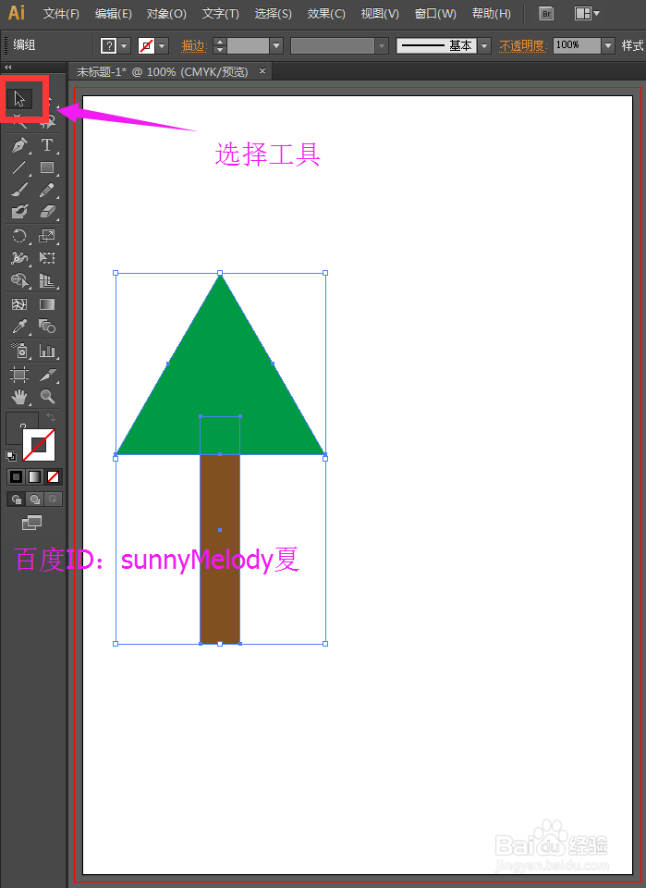Select the Selection tool (black arrow)
646x888 pixels.
[19, 99]
